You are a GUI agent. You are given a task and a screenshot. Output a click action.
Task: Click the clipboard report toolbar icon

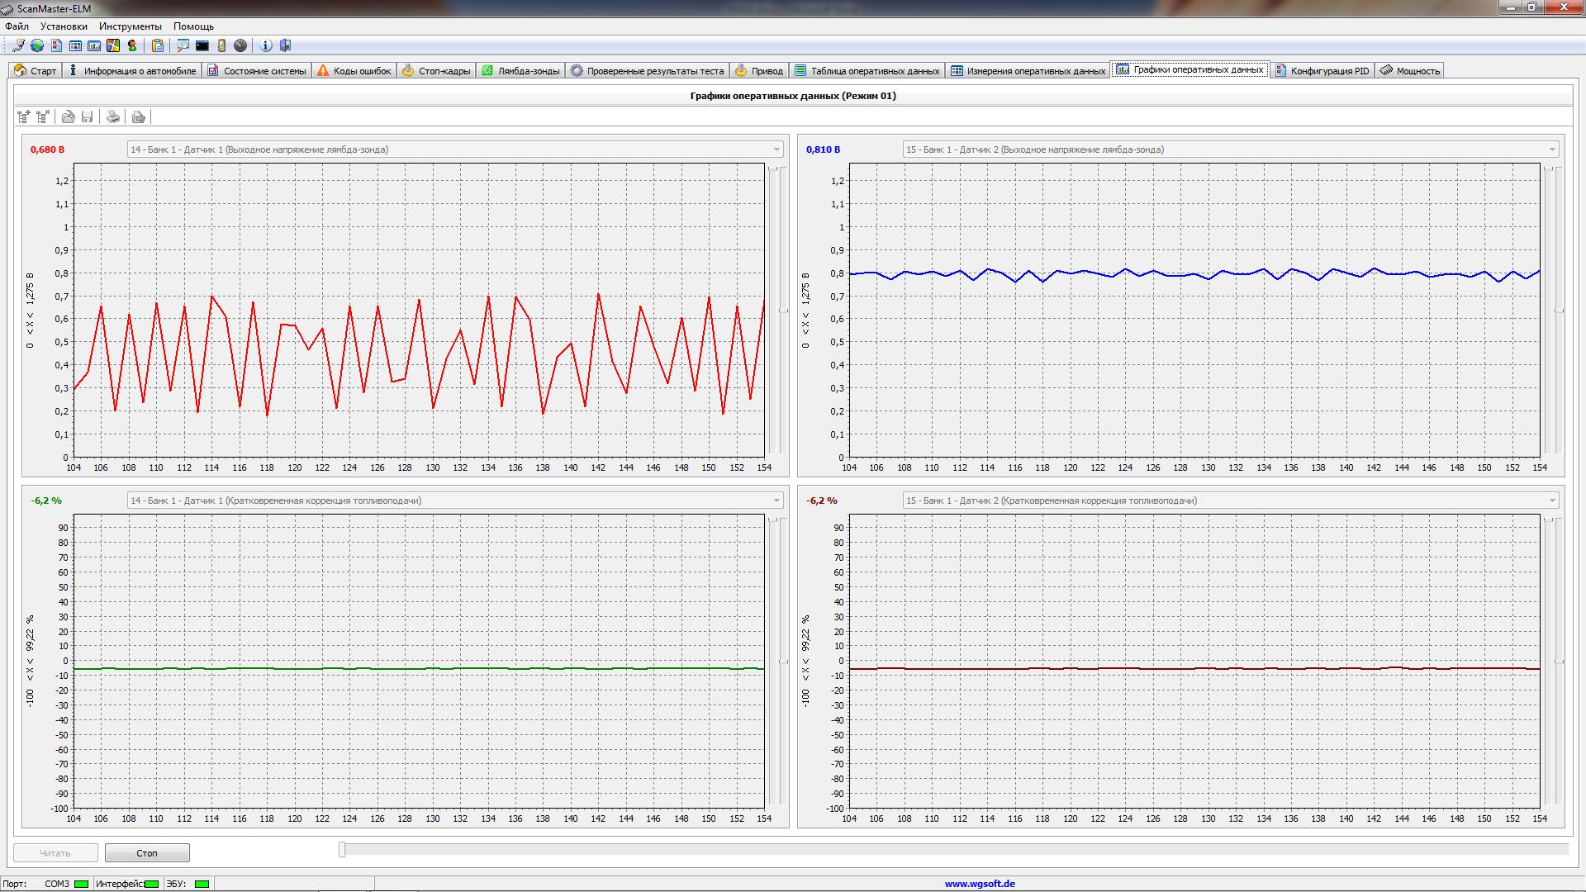click(x=157, y=45)
